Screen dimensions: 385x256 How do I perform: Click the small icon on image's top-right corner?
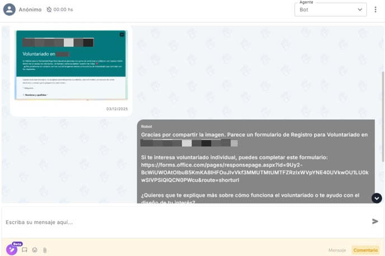click(122, 35)
